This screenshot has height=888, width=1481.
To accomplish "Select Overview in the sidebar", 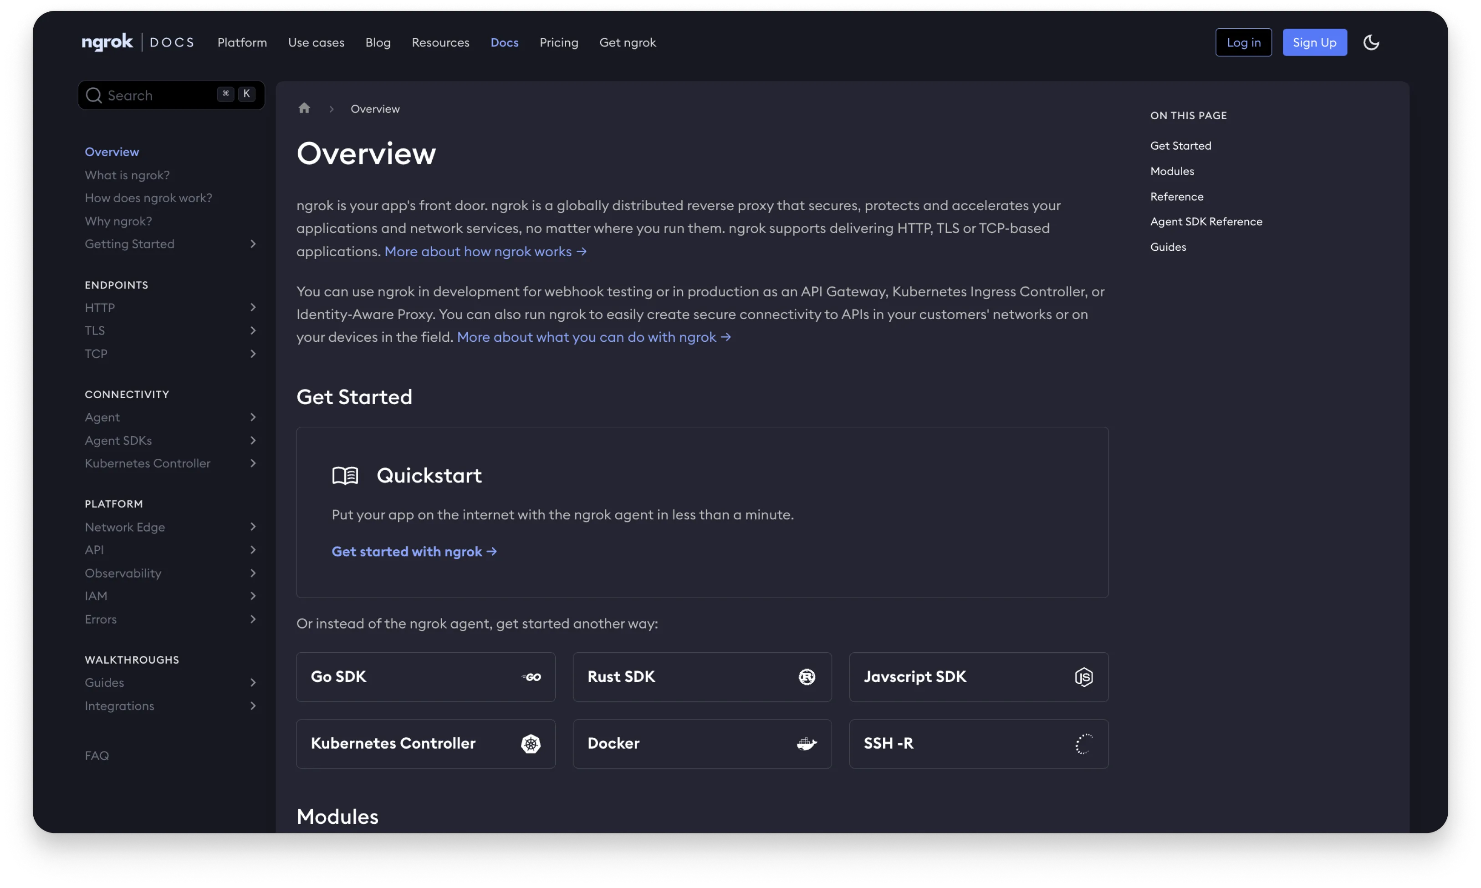I will (x=112, y=152).
